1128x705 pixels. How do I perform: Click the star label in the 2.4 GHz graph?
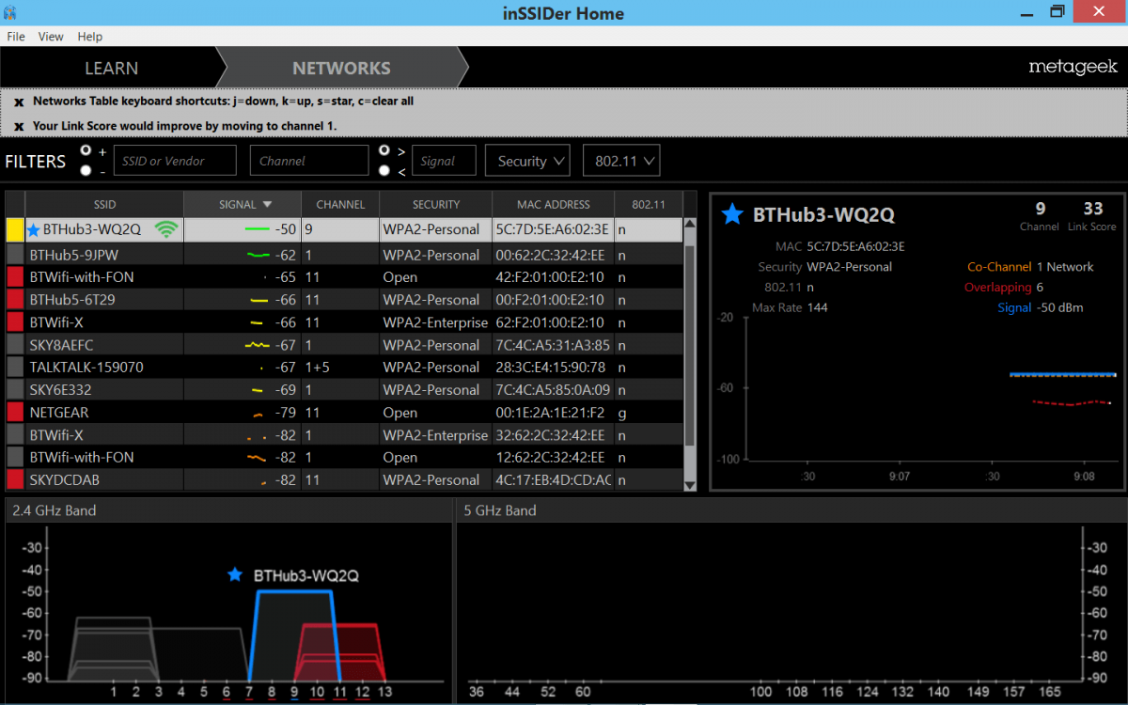click(x=235, y=574)
